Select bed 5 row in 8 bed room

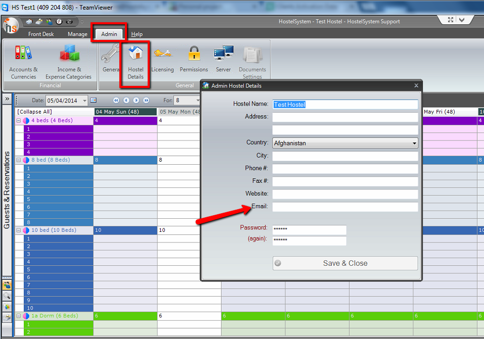point(58,199)
